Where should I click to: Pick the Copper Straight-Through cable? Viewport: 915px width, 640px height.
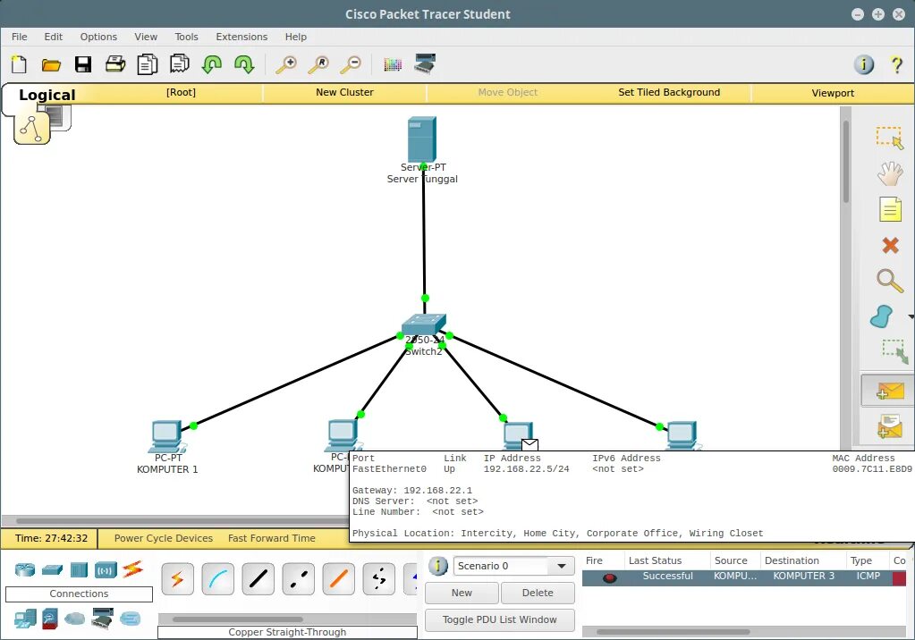pos(258,578)
